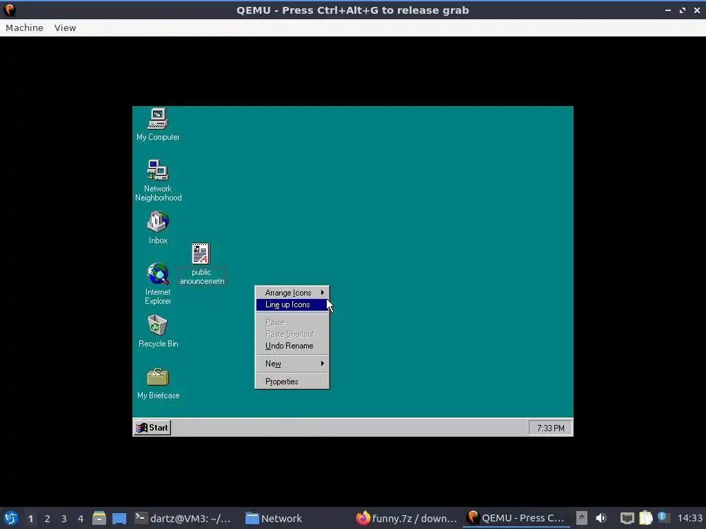
Task: Switch to the Network window task
Action: 274,518
